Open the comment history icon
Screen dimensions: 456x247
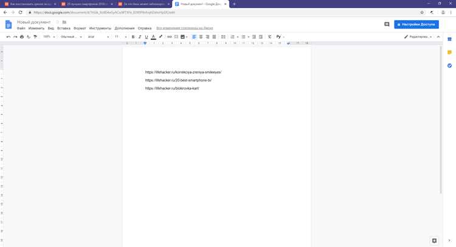[x=387, y=24]
